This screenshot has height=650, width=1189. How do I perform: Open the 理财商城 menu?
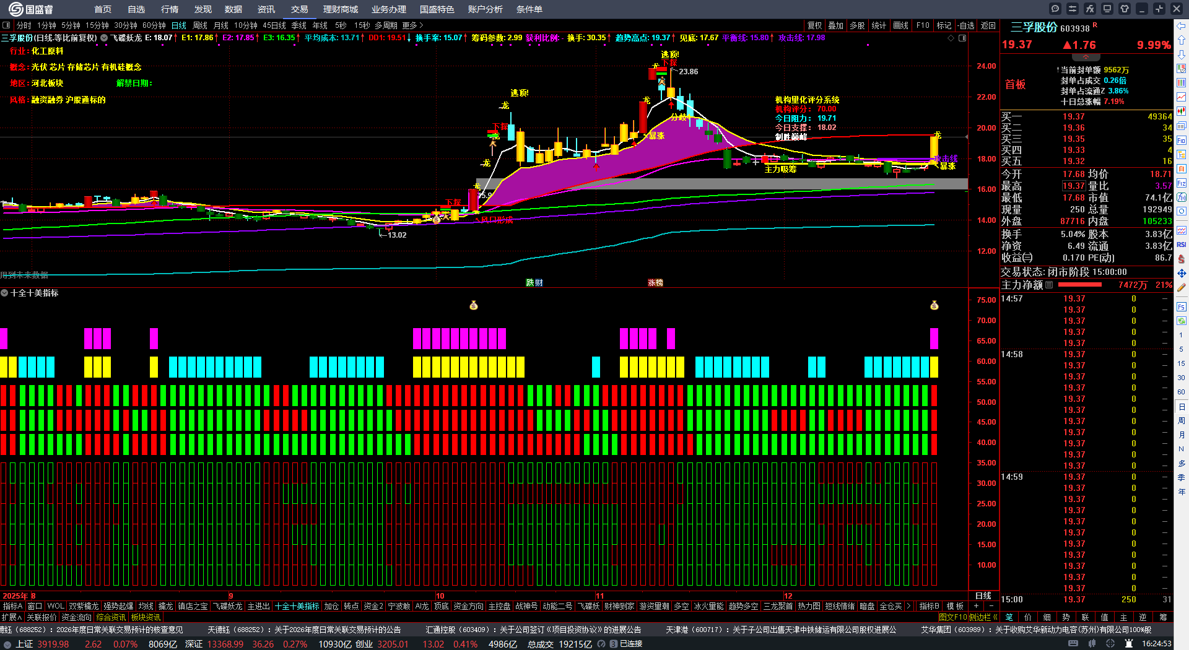(341, 9)
